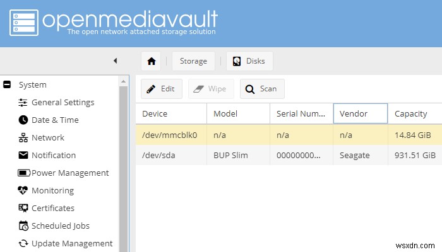442x252 pixels.
Task: Open Scheduled Jobs
Action: [x=61, y=226]
